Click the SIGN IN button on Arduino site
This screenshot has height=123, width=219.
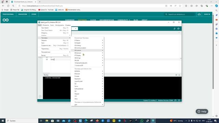click(x=207, y=14)
